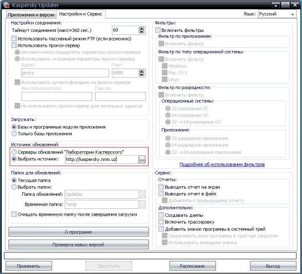The width and height of the screenshot is (302, 274).
Task: Choose Только базы приложения radio
Action: 14,134
